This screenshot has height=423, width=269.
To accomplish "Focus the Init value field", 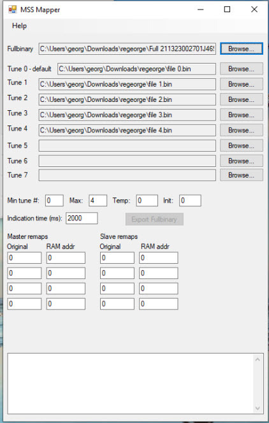I will (x=190, y=201).
